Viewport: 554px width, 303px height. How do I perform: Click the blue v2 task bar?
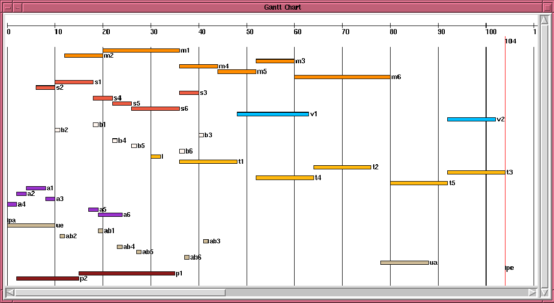pyautogui.click(x=471, y=119)
